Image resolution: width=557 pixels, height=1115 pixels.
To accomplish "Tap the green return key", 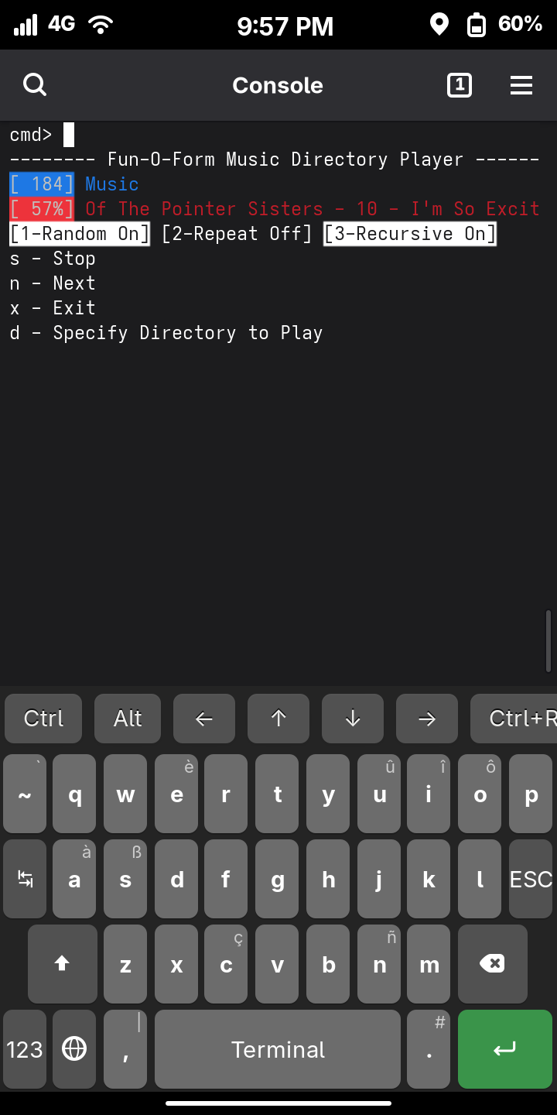I will pos(504,1049).
